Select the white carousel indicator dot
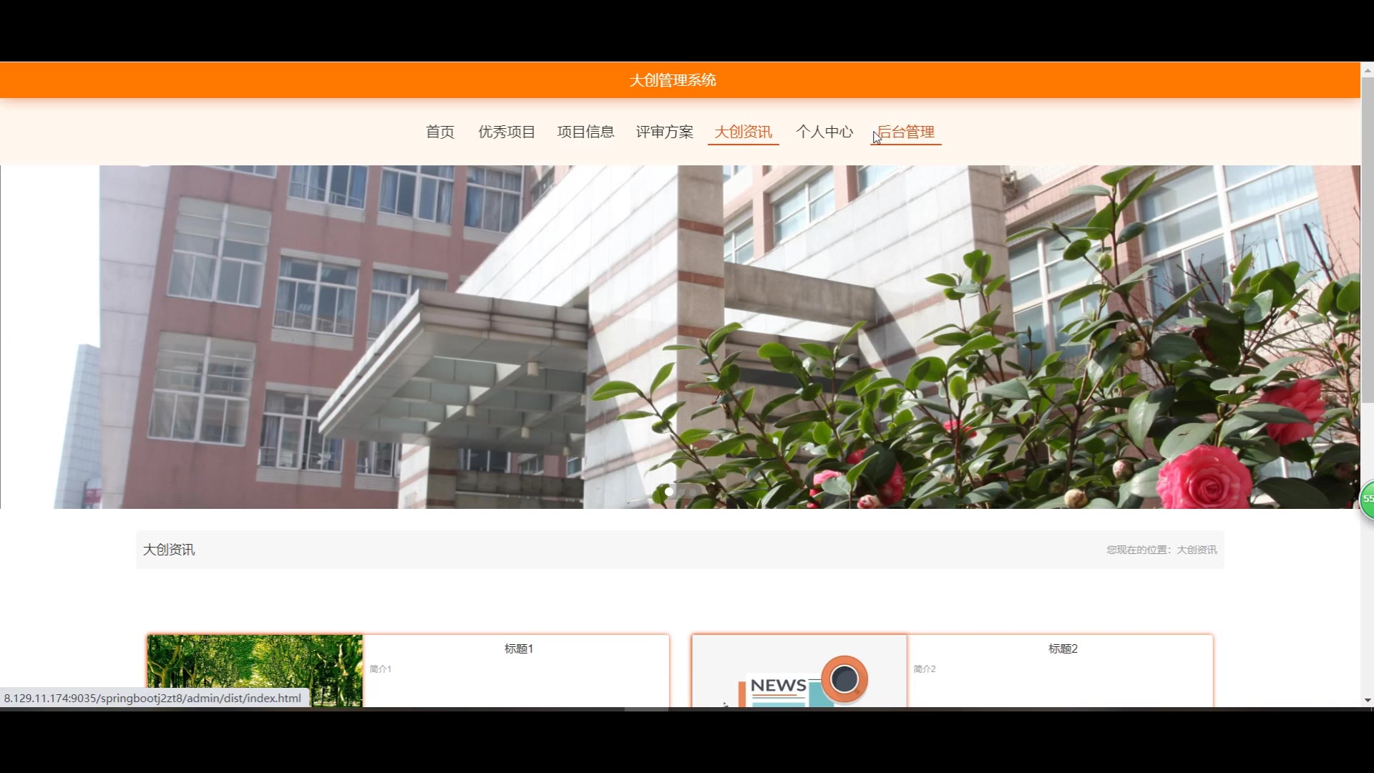The height and width of the screenshot is (773, 1374). pos(669,492)
